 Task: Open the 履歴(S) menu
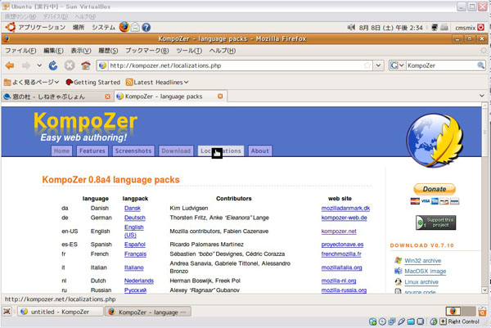pos(108,51)
